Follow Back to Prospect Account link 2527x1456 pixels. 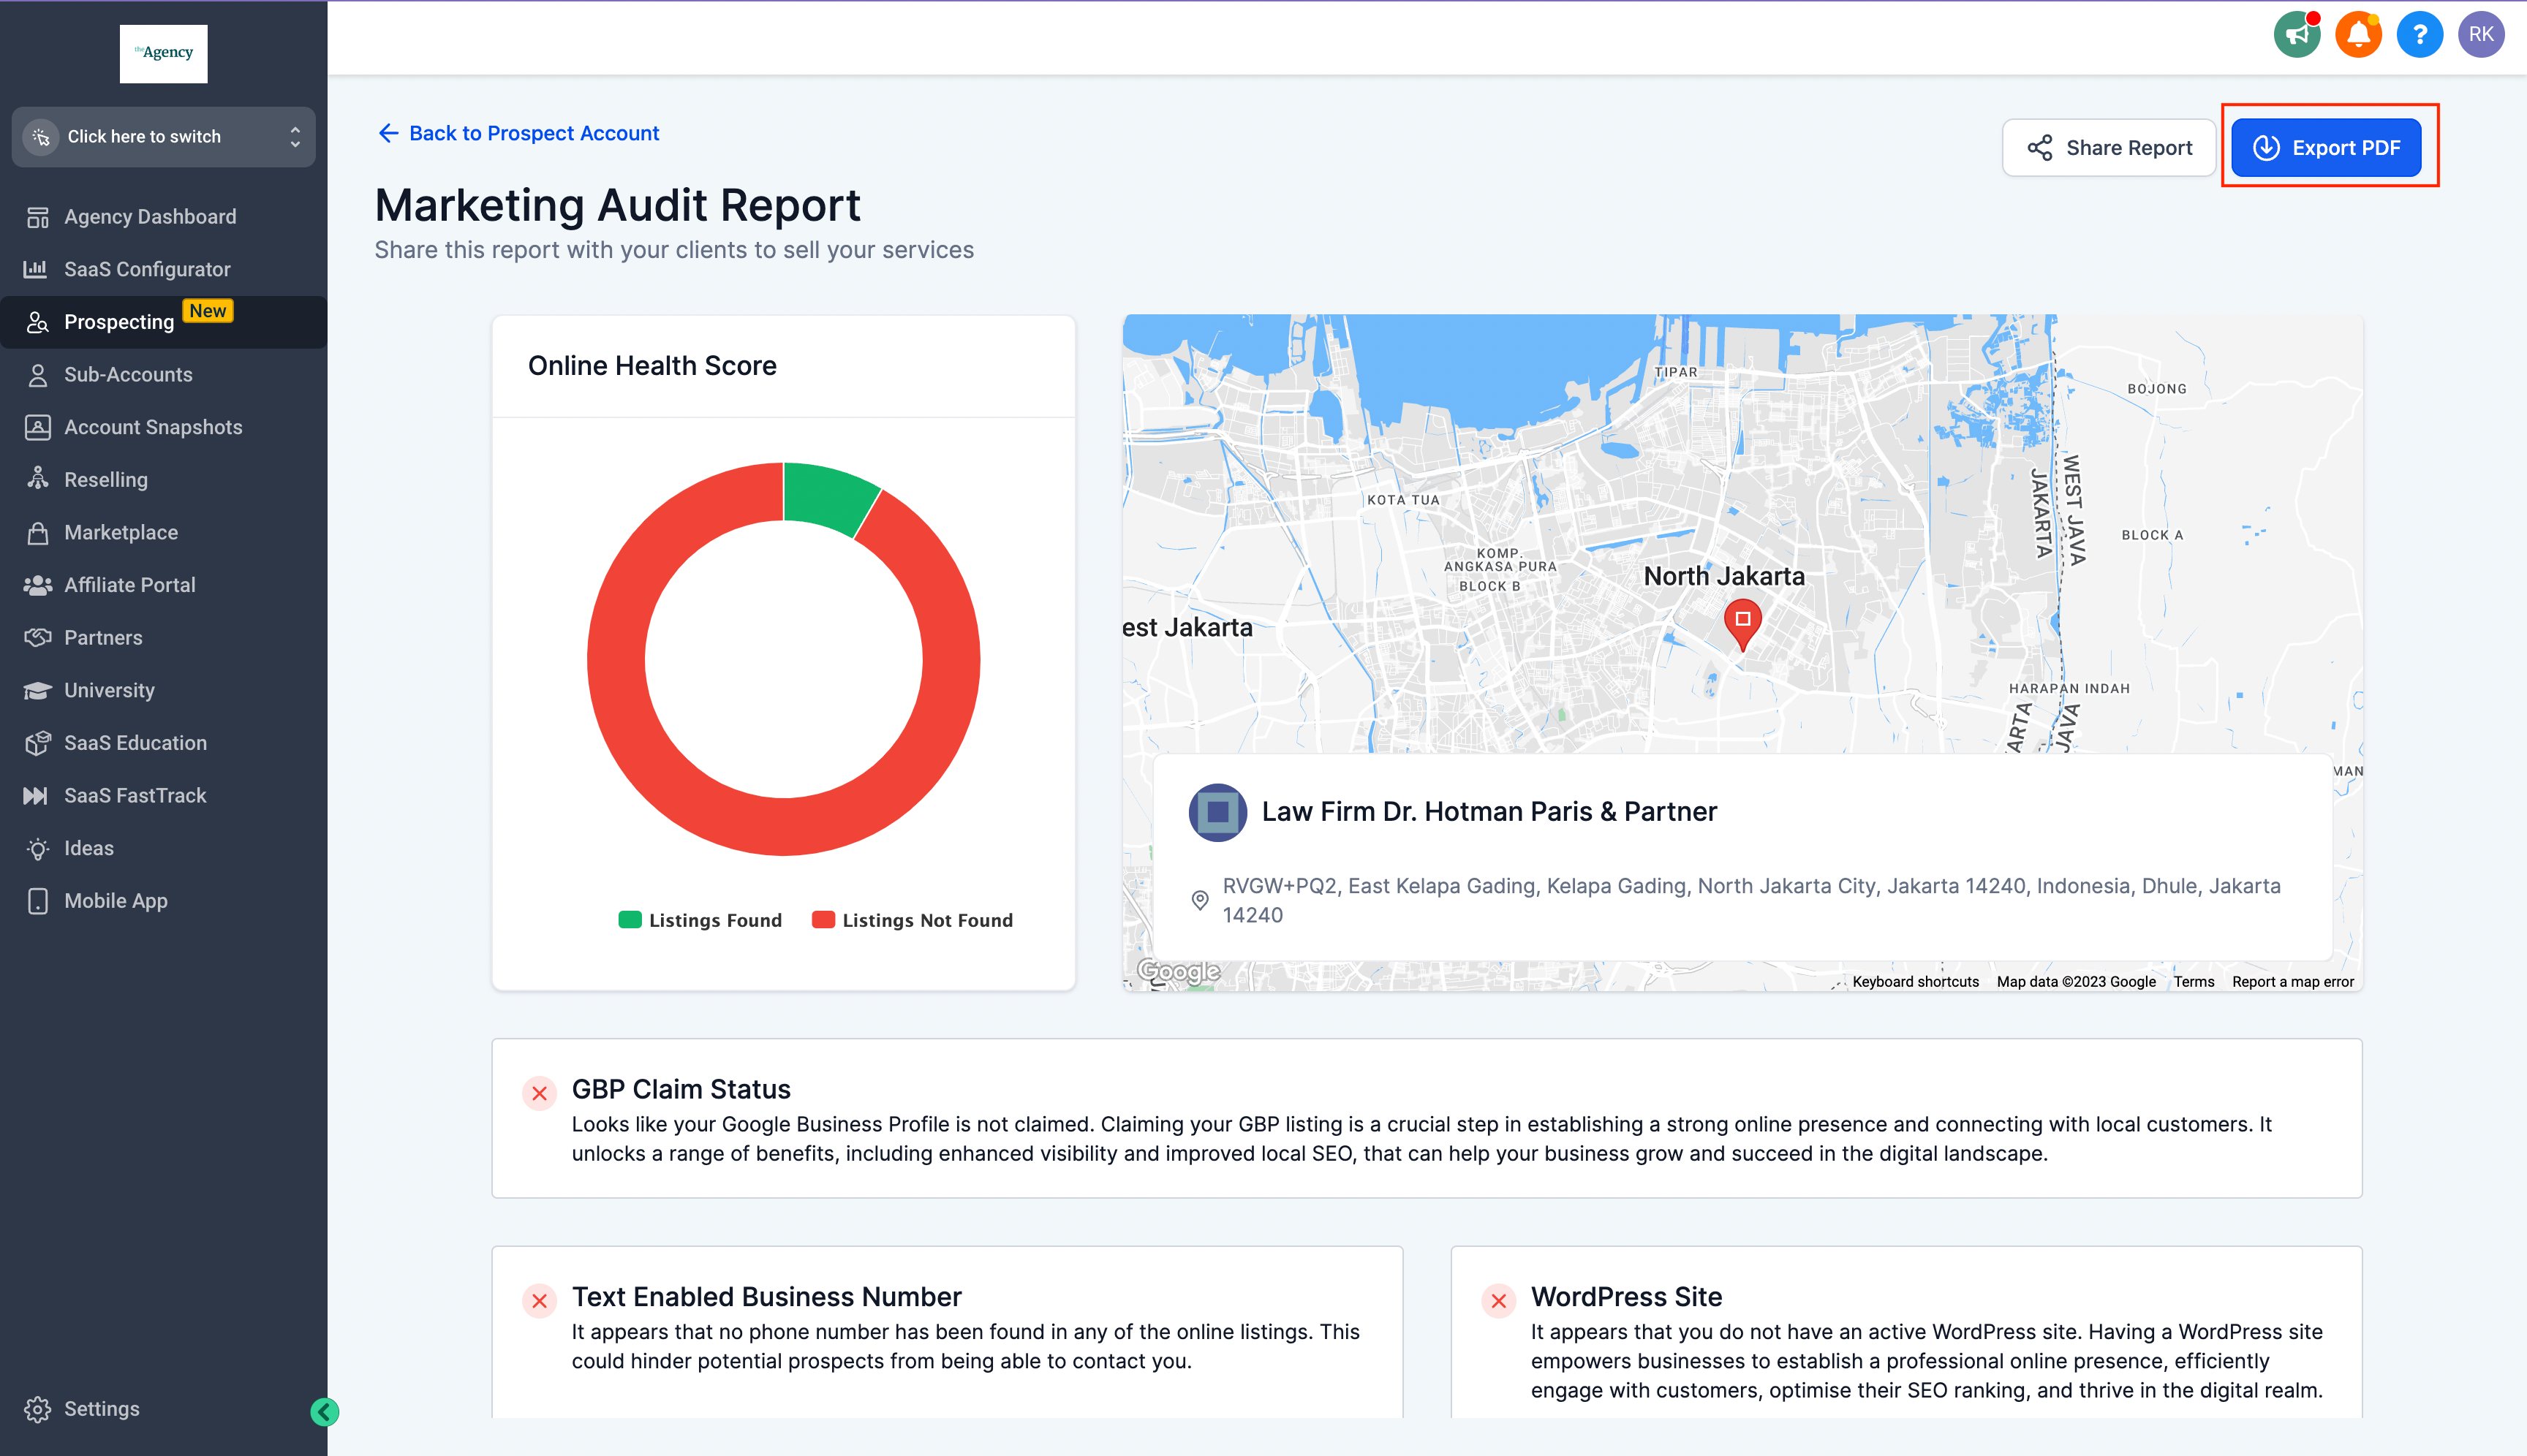[518, 133]
